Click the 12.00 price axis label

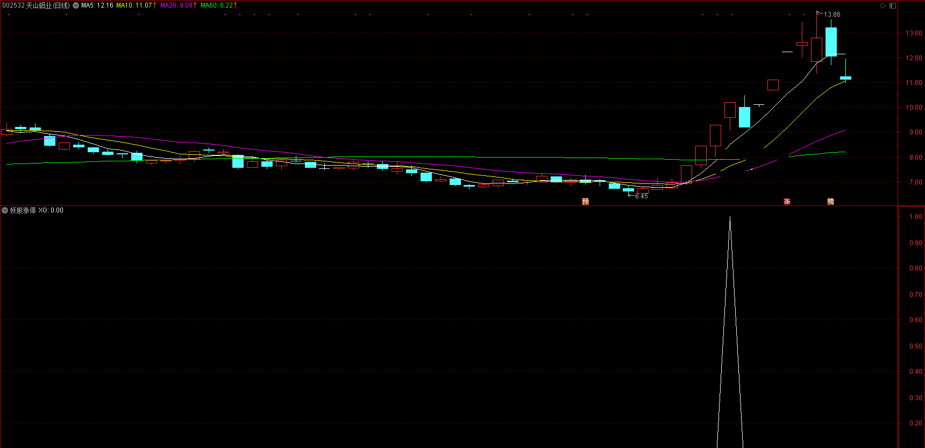coord(914,58)
